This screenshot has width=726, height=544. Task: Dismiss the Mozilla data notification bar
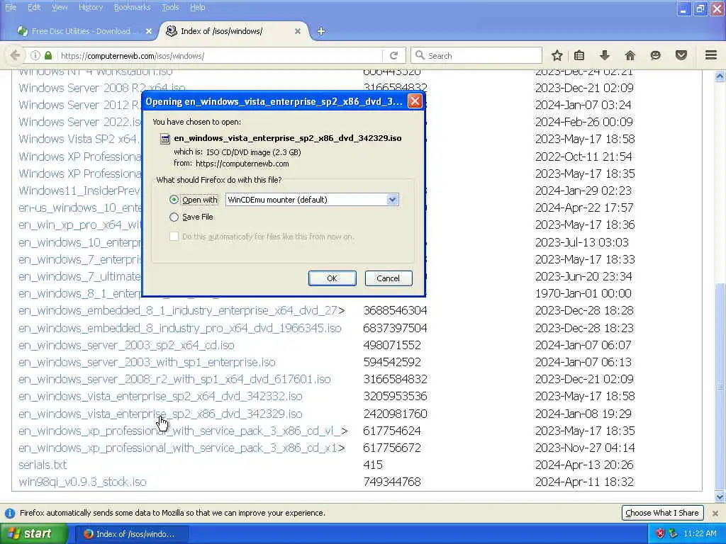click(x=715, y=513)
